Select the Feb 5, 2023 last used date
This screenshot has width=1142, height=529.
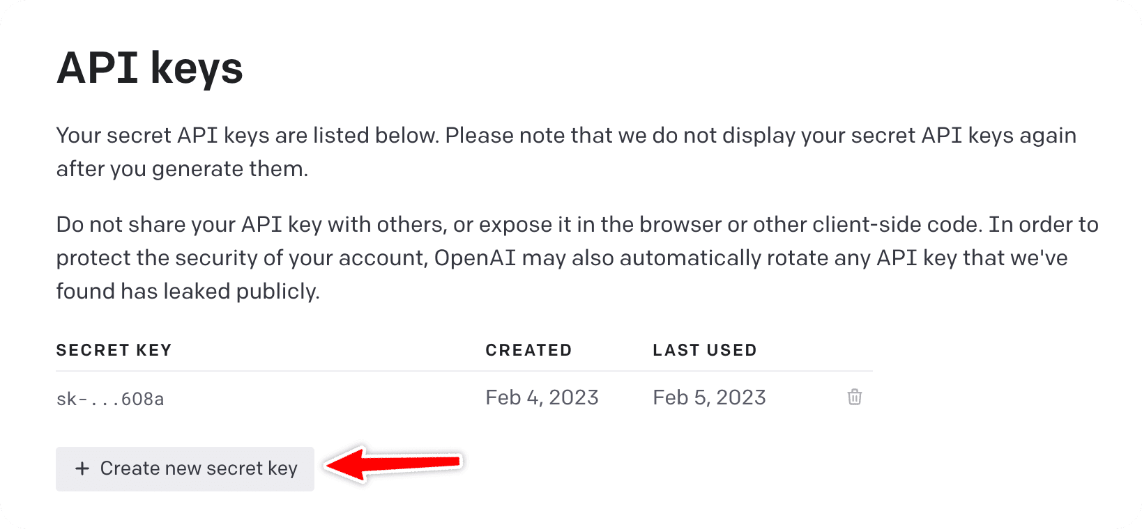(x=709, y=397)
